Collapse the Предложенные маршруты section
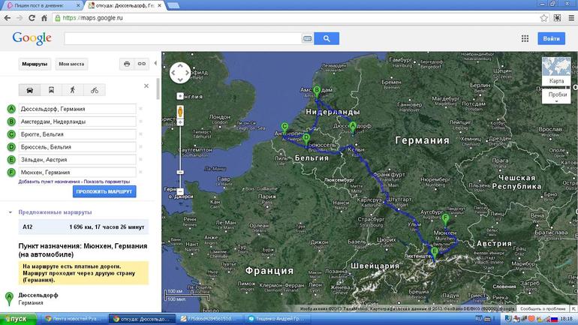578x325 pixels. (x=11, y=212)
